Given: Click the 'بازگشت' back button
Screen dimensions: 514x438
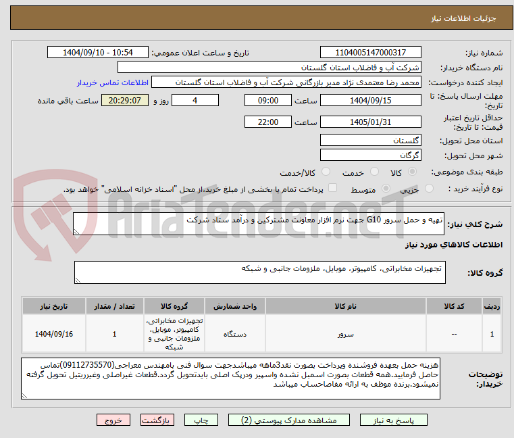Looking at the screenshot, I should pyautogui.click(x=157, y=420).
